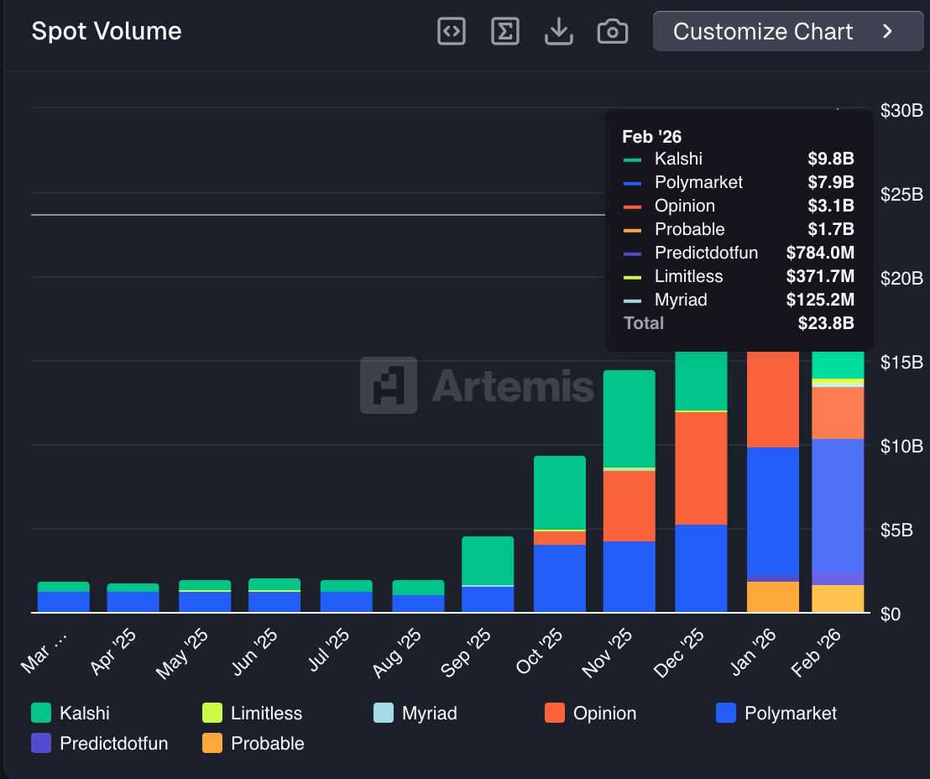Click the camera screenshot icon

coord(613,32)
